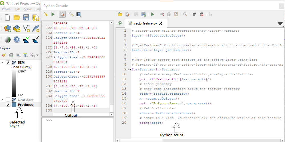The height and width of the screenshot is (142, 285).
Task: Uncheck the DEM layer visibility checkbox
Action: (8, 62)
